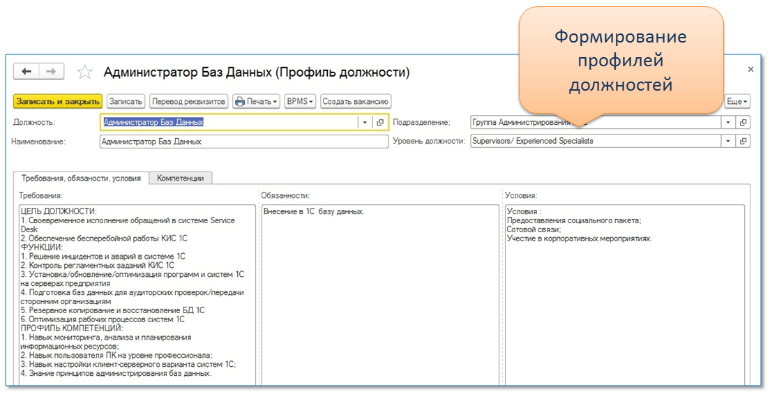
Task: Click the back navigation arrow
Action: (x=27, y=72)
